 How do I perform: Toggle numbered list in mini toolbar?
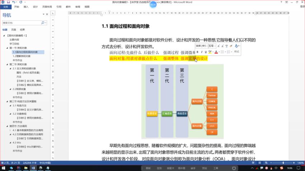tap(229, 52)
